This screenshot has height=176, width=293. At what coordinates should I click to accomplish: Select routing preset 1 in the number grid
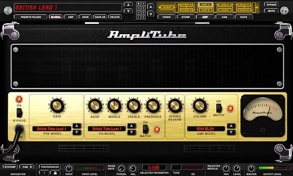point(139,4)
